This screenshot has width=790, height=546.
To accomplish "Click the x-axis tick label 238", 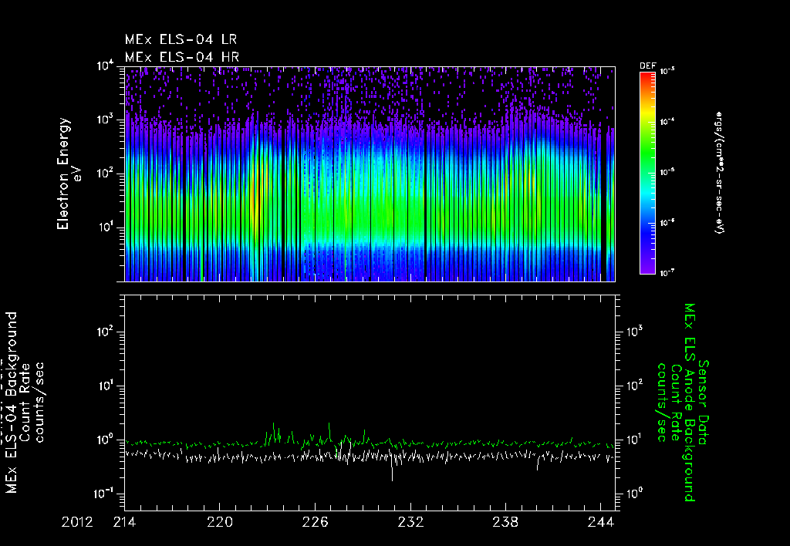I will tap(505, 522).
